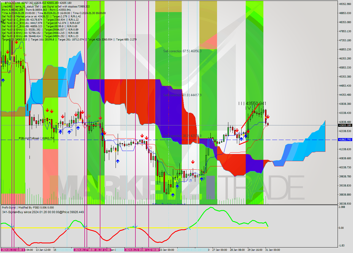
Task: Select the '2024.01.17 08:00' magenta time marker
Action: point(85,250)
